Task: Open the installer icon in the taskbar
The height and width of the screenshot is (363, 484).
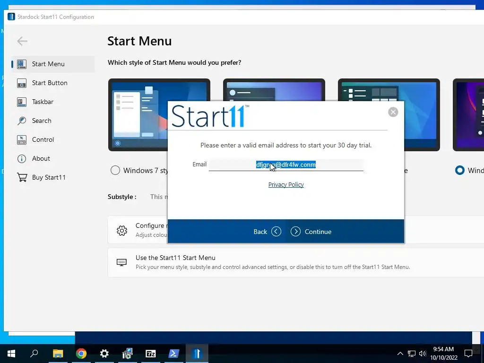Action: click(x=128, y=354)
